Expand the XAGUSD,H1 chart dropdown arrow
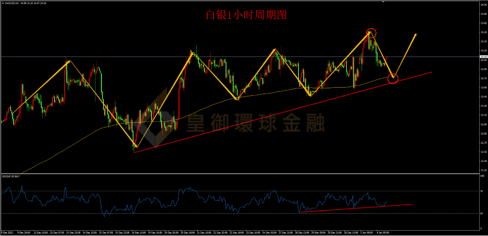This screenshot has width=488, height=236. click(2, 3)
